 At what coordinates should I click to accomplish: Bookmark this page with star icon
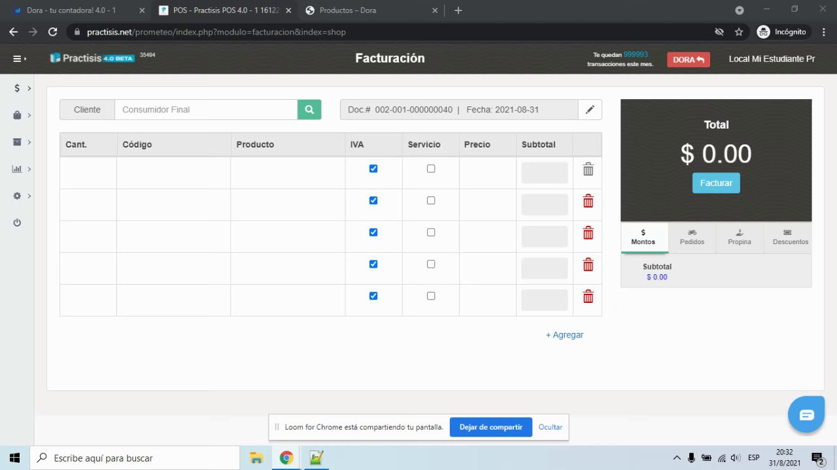[x=739, y=31]
